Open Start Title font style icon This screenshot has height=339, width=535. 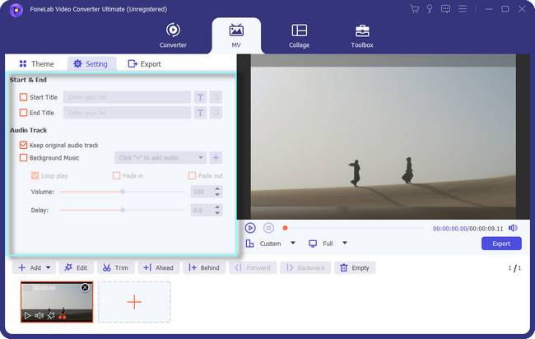(200, 97)
